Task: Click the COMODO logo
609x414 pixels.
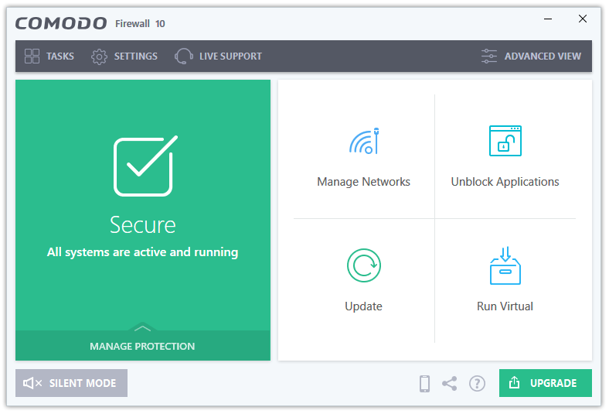Action: (x=61, y=23)
